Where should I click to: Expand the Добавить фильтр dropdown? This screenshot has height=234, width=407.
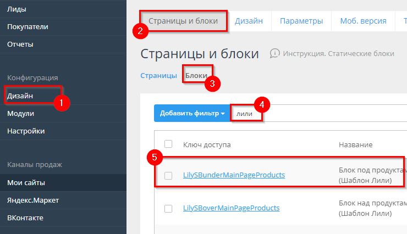click(192, 114)
